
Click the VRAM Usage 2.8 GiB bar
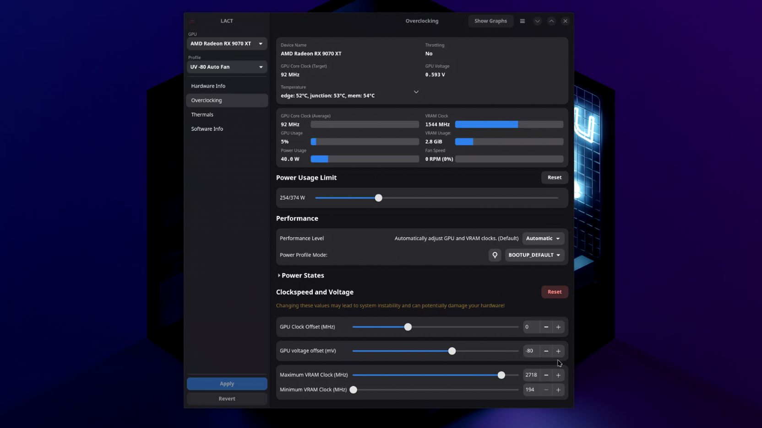(x=509, y=142)
